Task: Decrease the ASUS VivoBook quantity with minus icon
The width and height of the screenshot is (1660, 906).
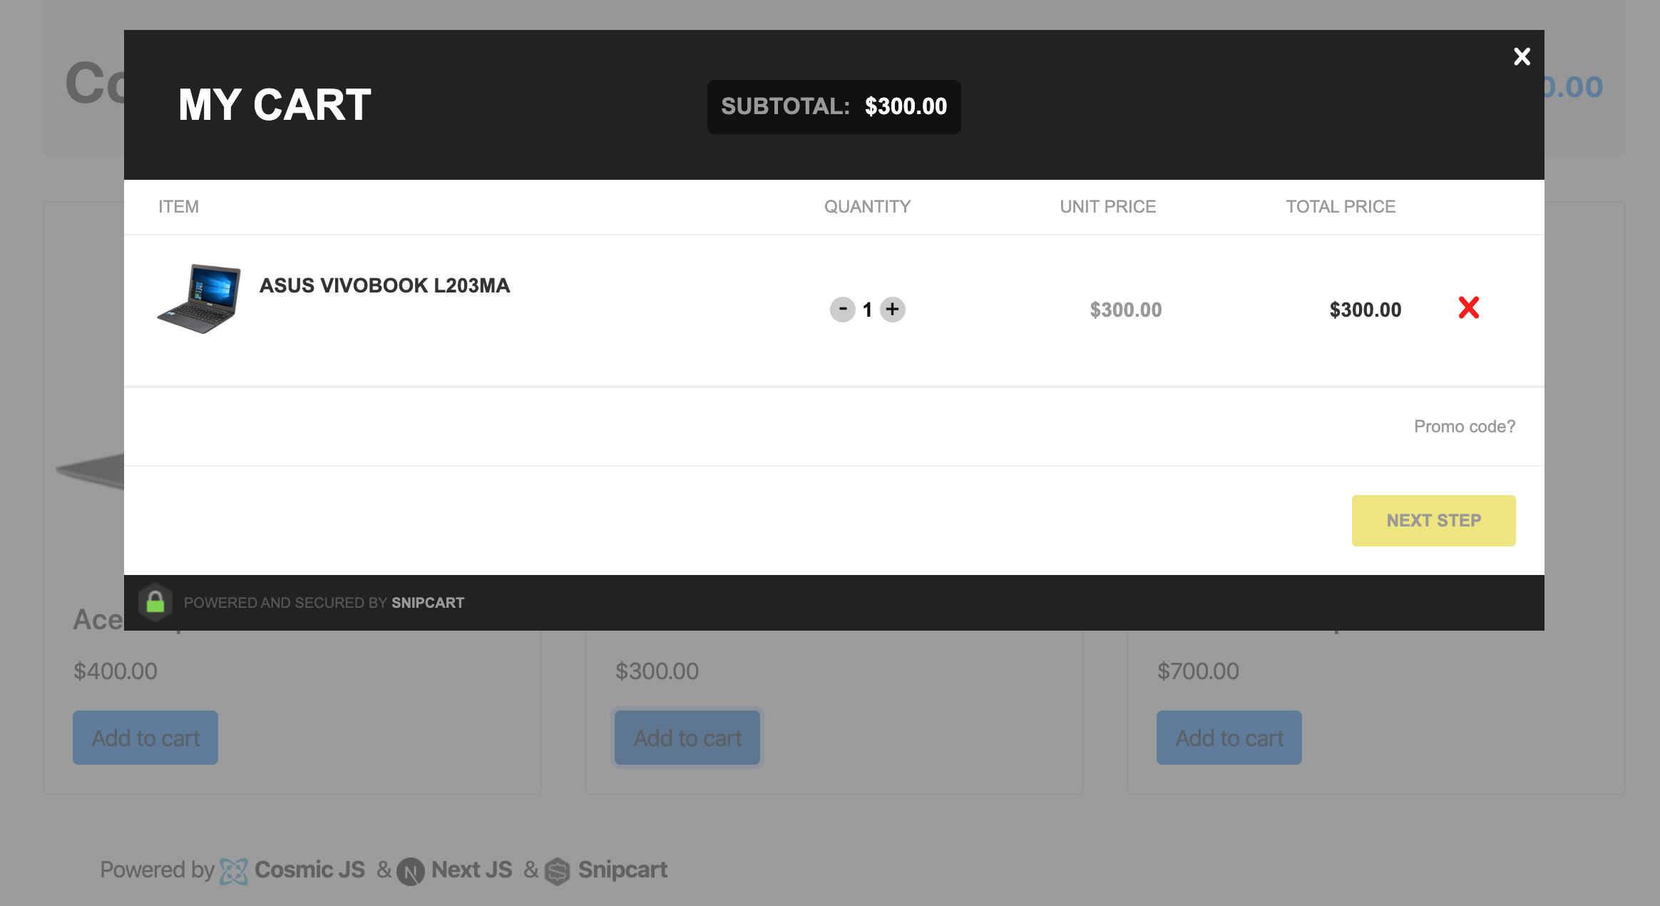Action: [x=844, y=310]
